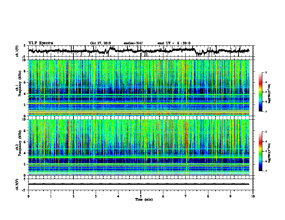This screenshot has height=220, width=285.
Task: Click inside the ch.2 spectrogram plot
Action: click(x=139, y=147)
